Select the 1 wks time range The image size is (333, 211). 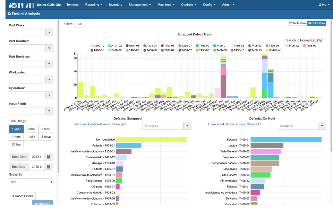point(31,137)
